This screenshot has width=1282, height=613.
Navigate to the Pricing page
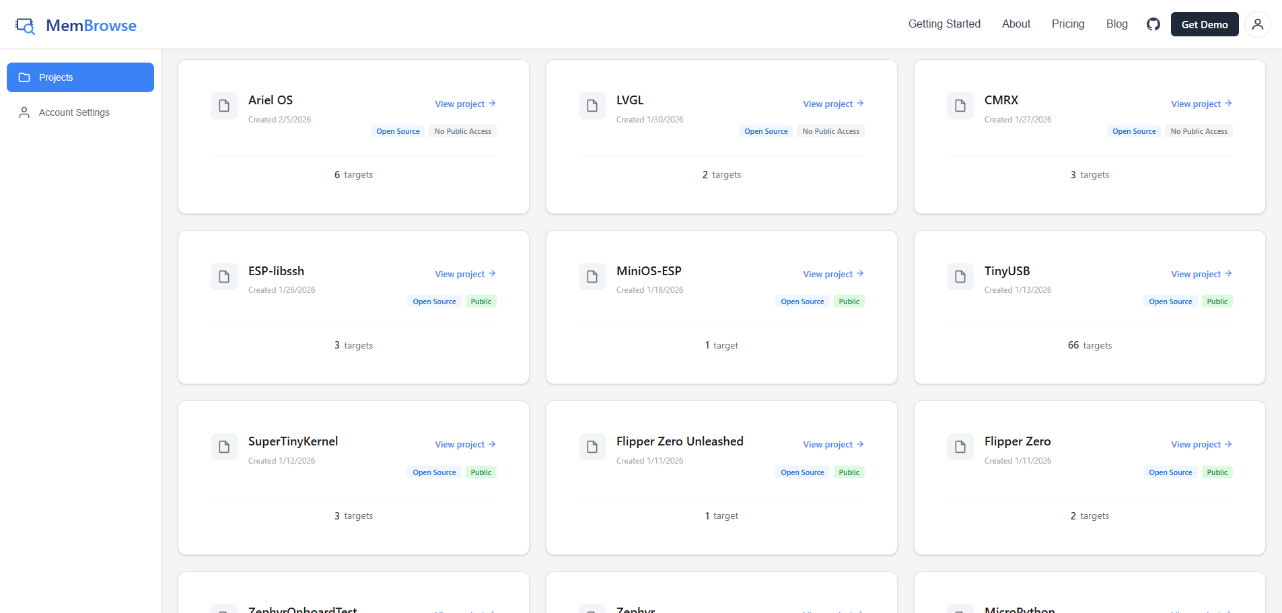(x=1067, y=24)
